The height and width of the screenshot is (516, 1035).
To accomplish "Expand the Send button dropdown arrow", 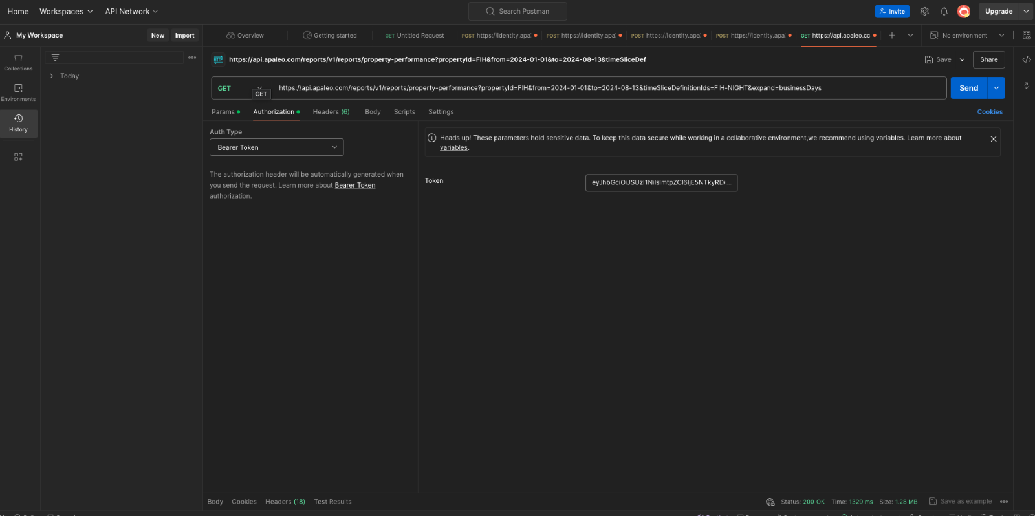I will tap(996, 88).
